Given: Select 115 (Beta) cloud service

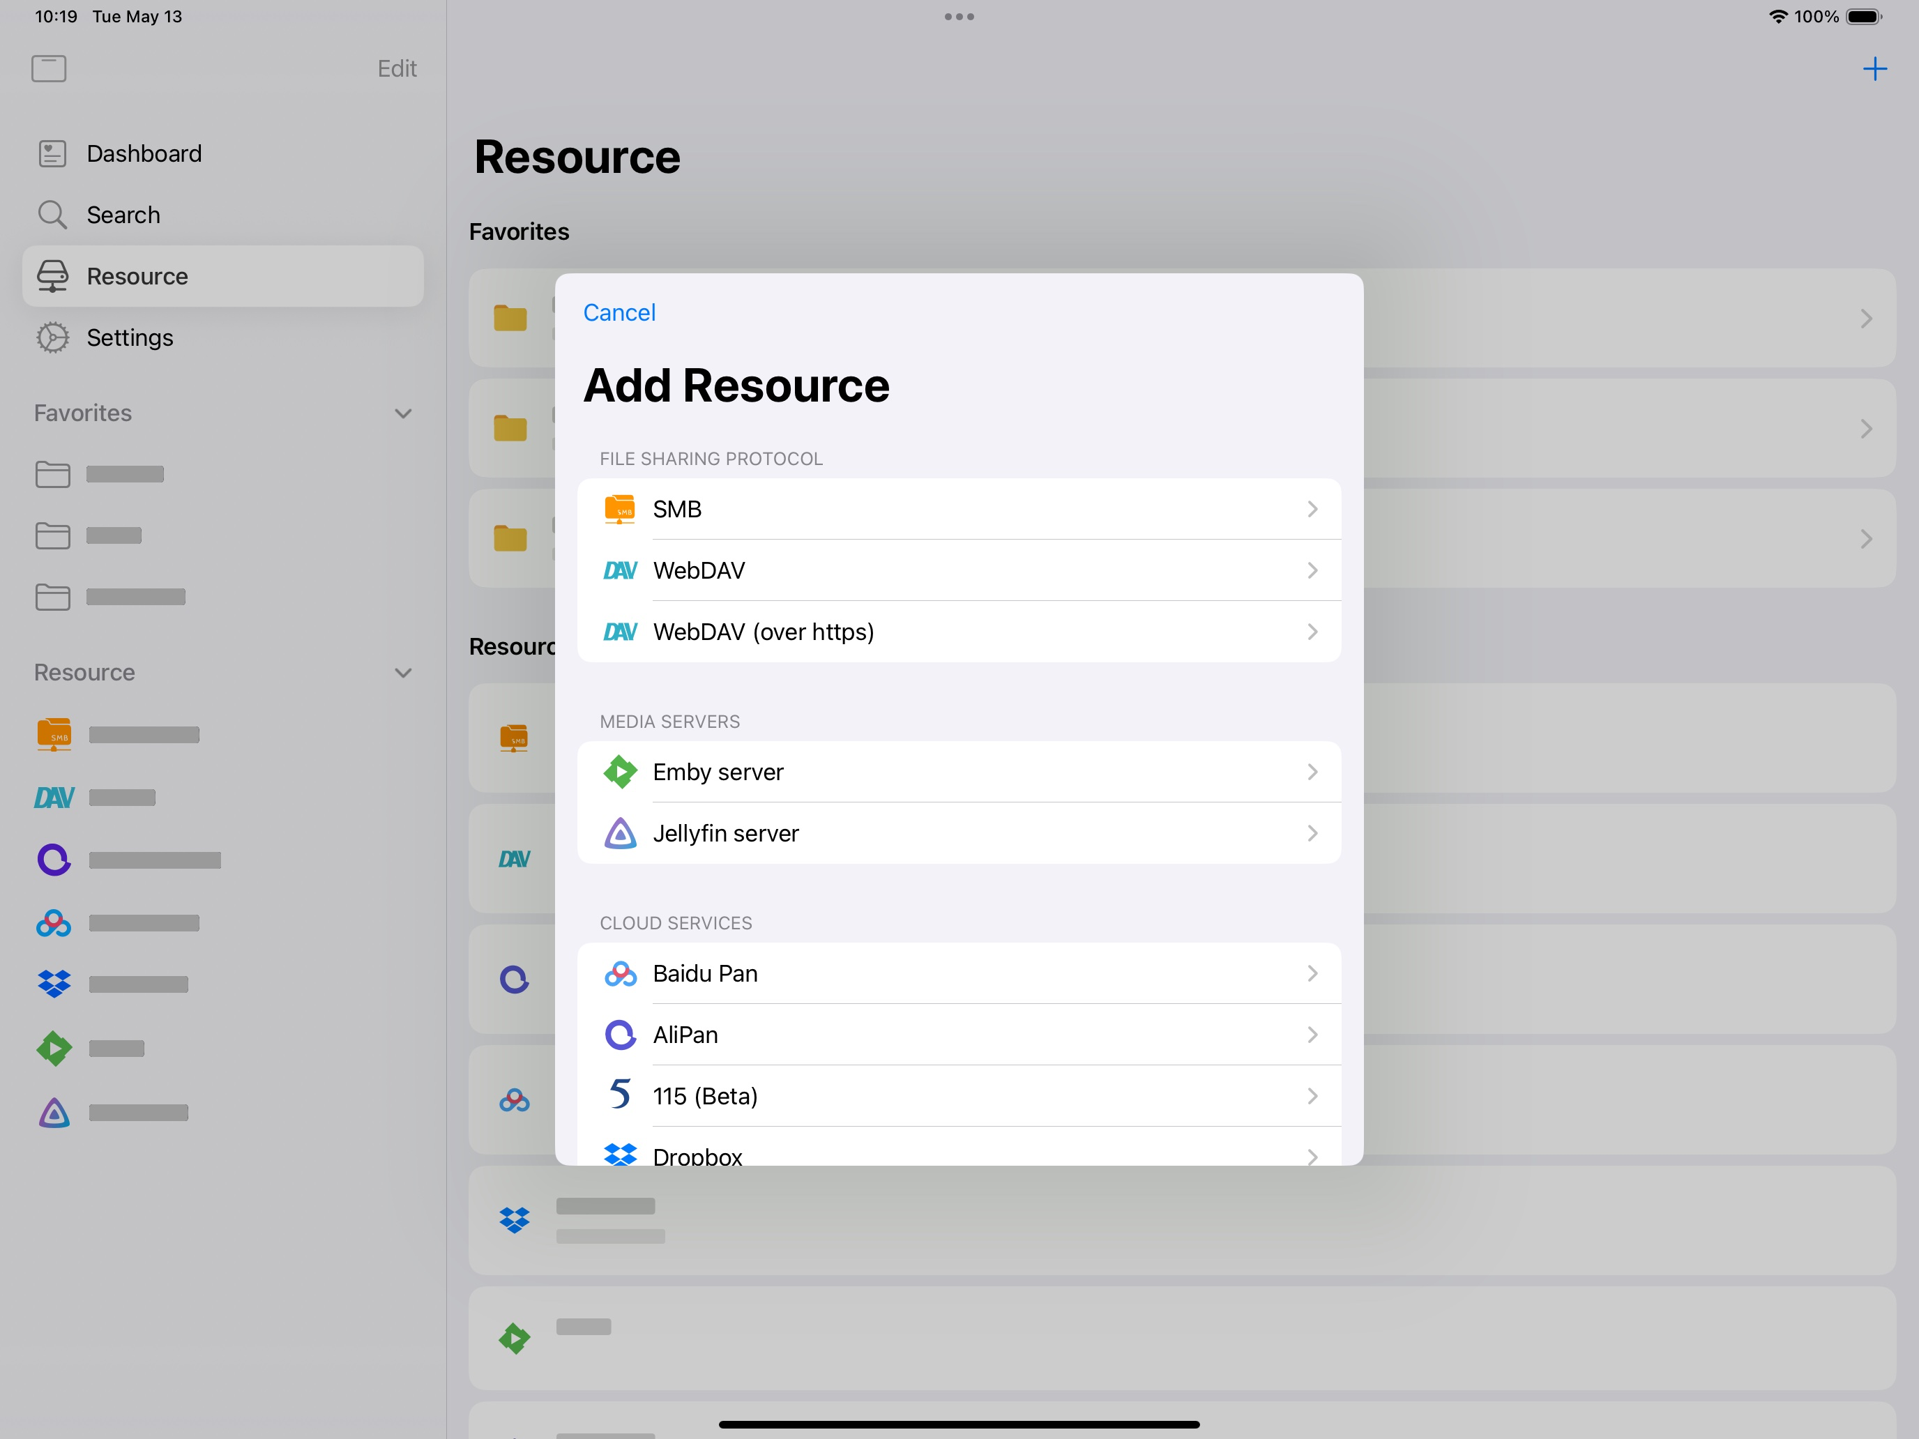Looking at the screenshot, I should pyautogui.click(x=959, y=1095).
